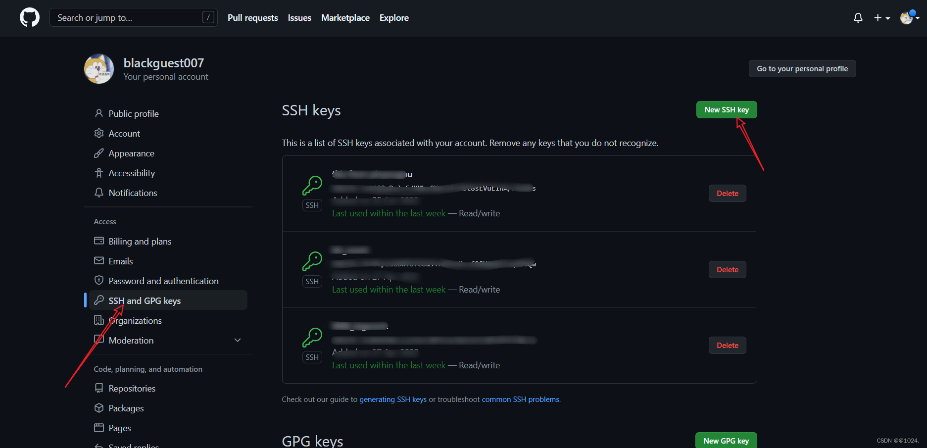Click the Billing and plans card icon
Screen dimensions: 927x448
click(99, 241)
